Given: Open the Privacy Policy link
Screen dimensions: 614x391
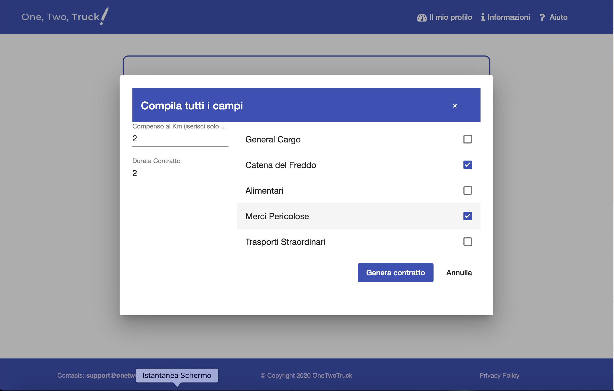Looking at the screenshot, I should click(x=499, y=376).
